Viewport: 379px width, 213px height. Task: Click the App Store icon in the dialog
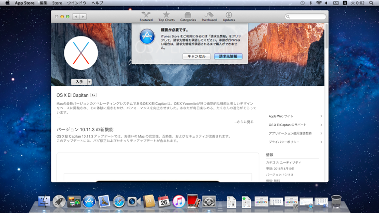pos(147,36)
